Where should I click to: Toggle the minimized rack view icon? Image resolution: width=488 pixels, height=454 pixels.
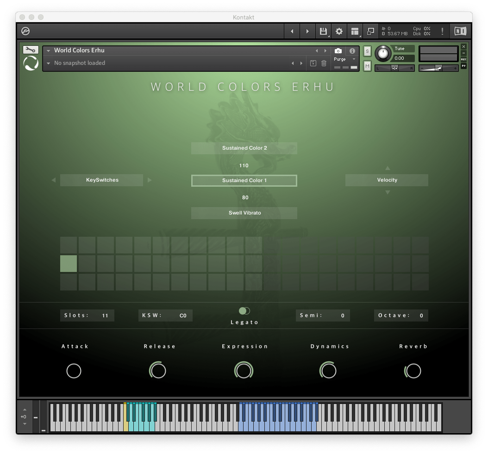point(370,31)
